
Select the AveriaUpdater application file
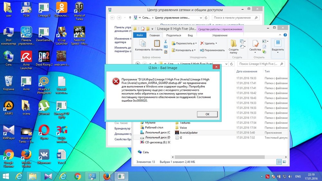point(189,133)
